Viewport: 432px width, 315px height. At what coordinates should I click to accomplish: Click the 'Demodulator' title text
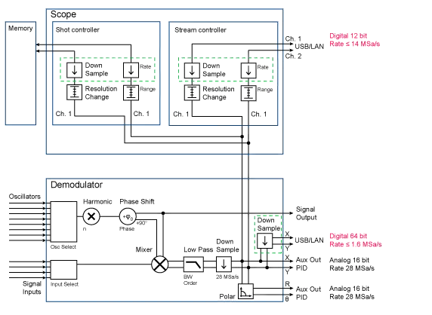point(76,185)
